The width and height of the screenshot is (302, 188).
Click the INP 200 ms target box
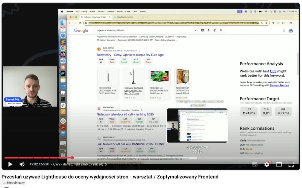pyautogui.click(x=283, y=111)
